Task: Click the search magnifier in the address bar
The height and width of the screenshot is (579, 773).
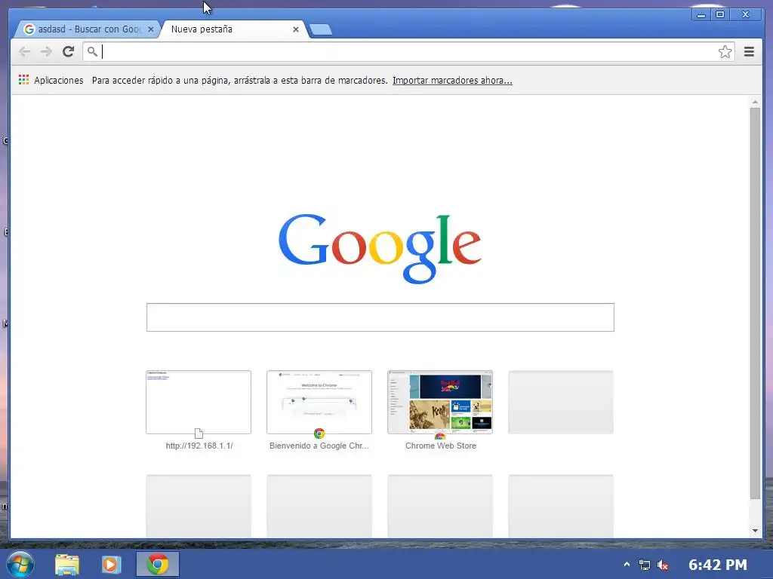Action: click(92, 51)
